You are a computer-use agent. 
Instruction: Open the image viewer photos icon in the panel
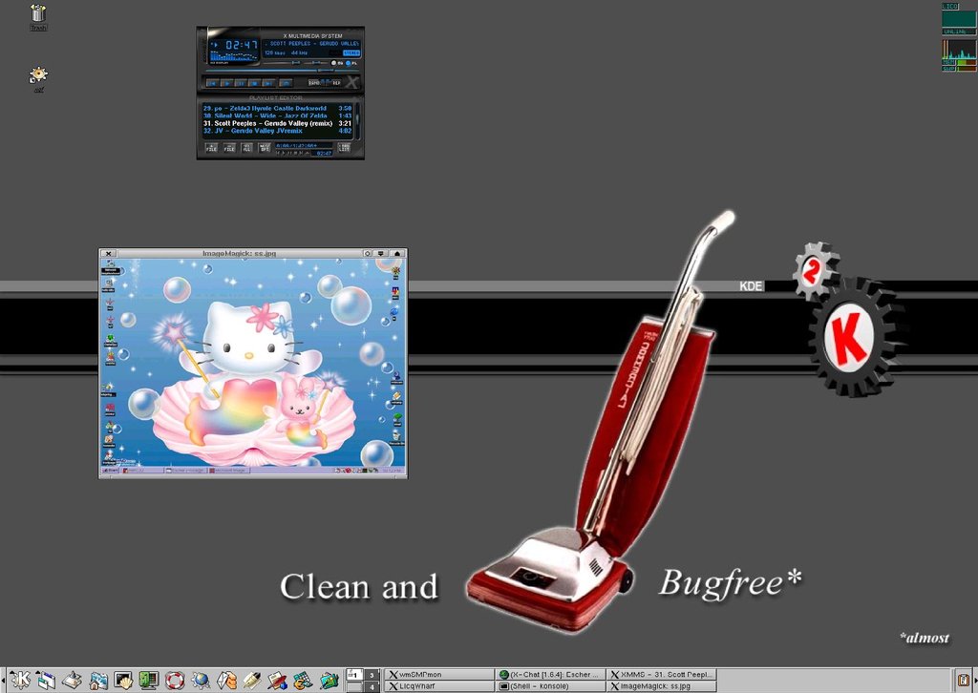coord(329,680)
